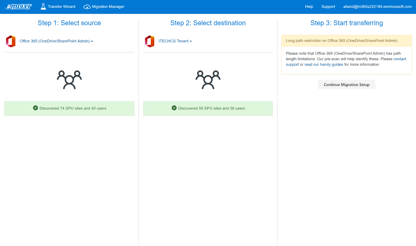Click the Migration Manager cloud icon

[87, 7]
